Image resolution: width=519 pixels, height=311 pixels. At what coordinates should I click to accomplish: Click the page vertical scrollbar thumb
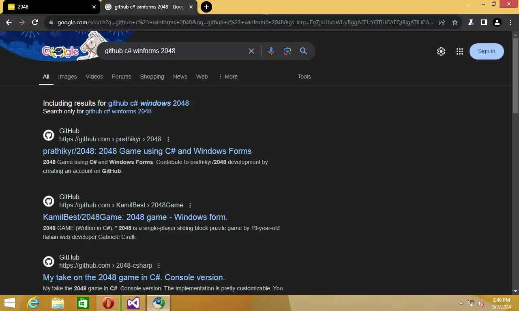click(515, 76)
